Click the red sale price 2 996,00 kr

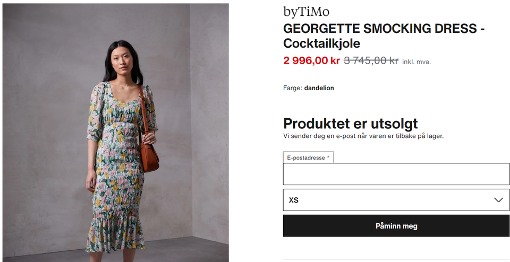click(x=311, y=60)
